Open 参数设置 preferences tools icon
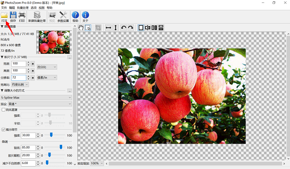 (63, 15)
